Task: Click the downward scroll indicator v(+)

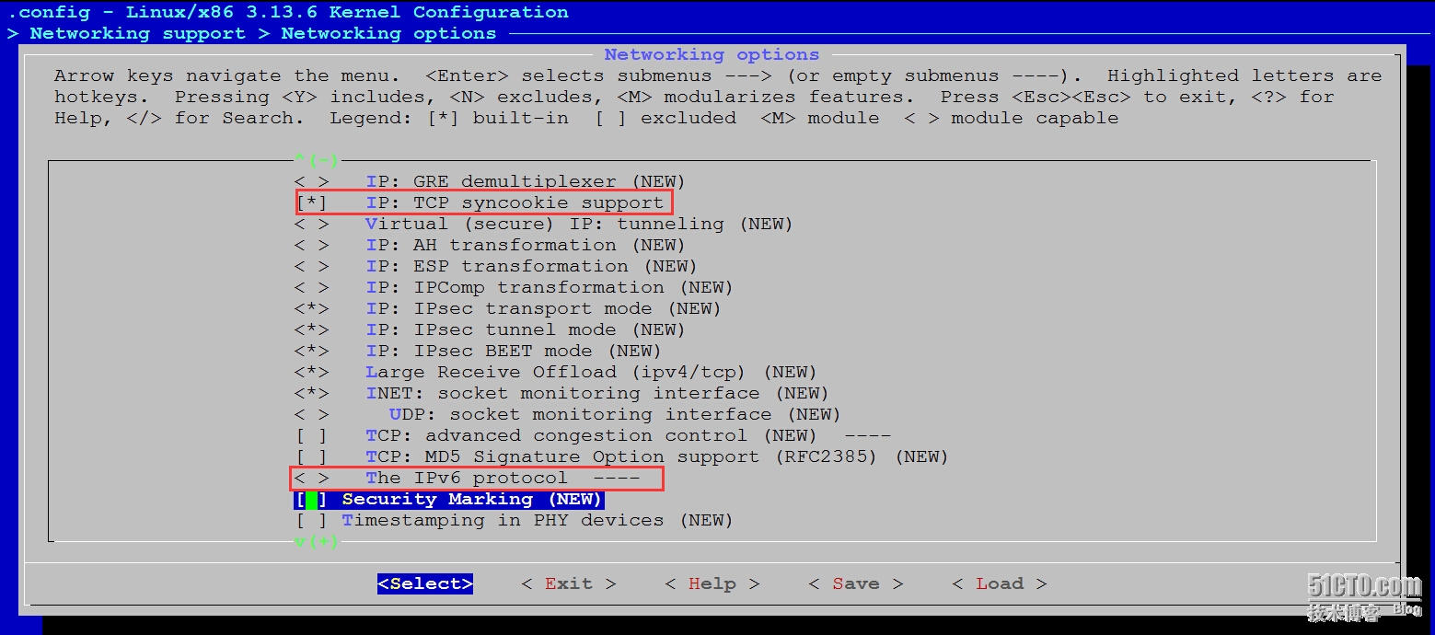Action: 316,541
